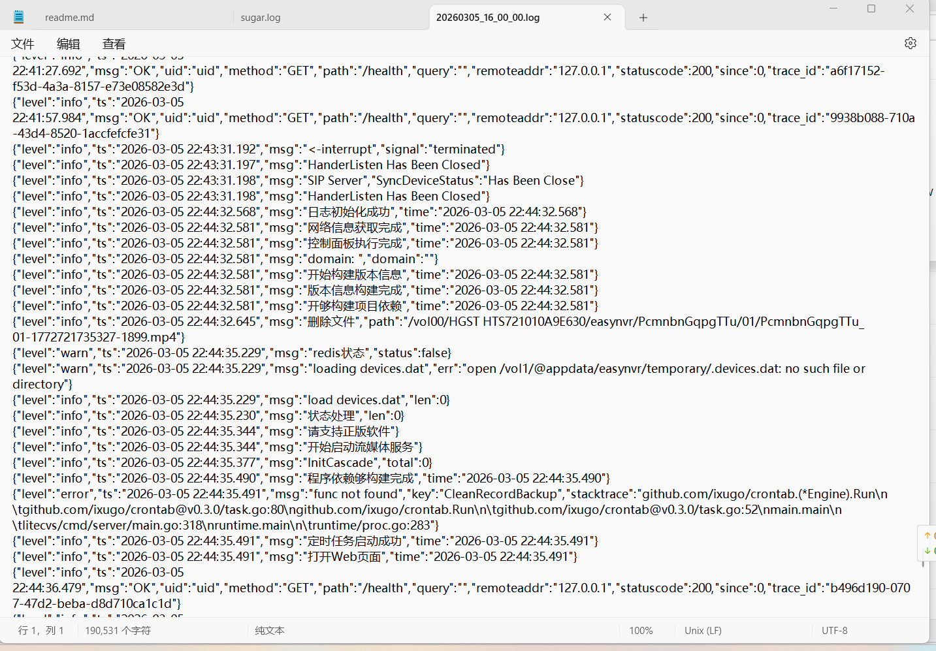Click the 行 1，列 1 cursor position indicator
Screen dimensions: 936x651
point(41,631)
